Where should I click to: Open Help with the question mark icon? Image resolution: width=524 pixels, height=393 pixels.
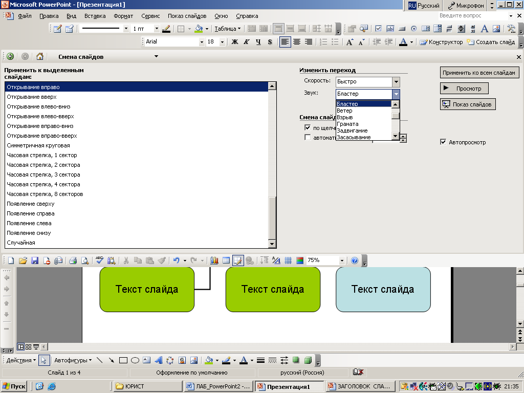[355, 260]
